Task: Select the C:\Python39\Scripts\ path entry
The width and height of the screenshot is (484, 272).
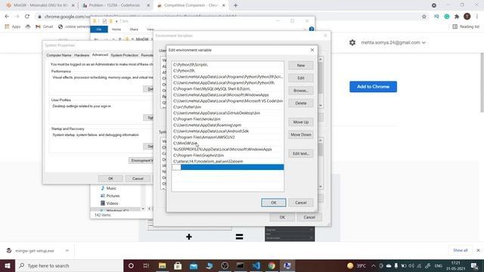Action: 228,65
